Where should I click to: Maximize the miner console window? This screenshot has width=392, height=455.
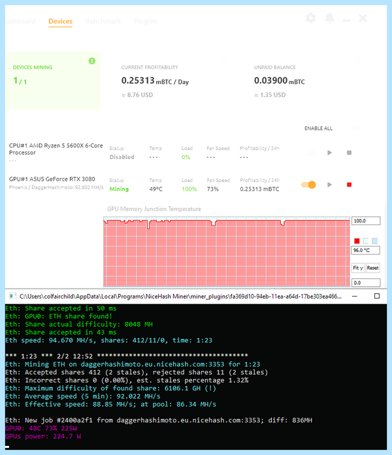[x=377, y=296]
